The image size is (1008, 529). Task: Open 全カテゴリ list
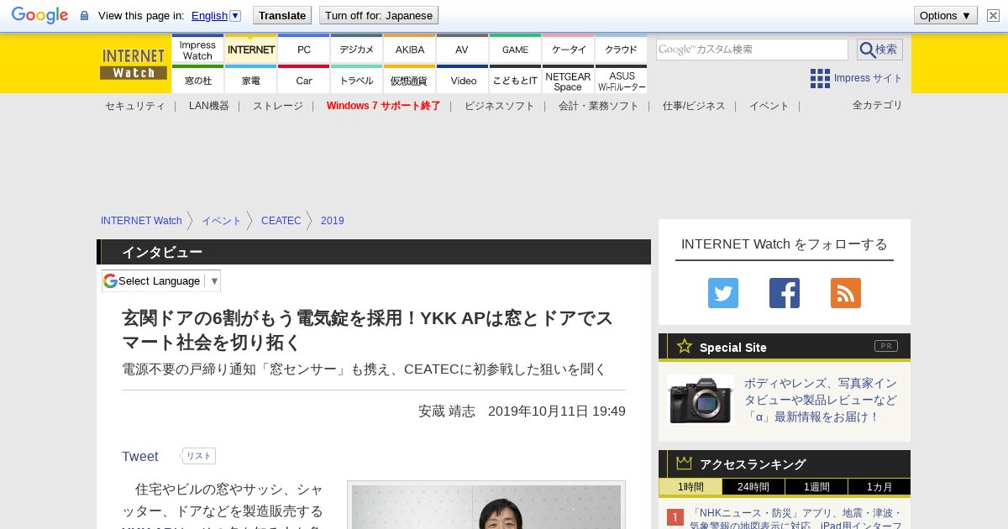click(877, 105)
